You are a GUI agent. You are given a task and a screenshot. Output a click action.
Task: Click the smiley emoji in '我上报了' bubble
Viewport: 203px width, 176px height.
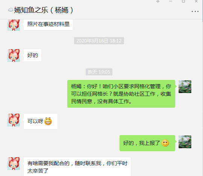165,143
